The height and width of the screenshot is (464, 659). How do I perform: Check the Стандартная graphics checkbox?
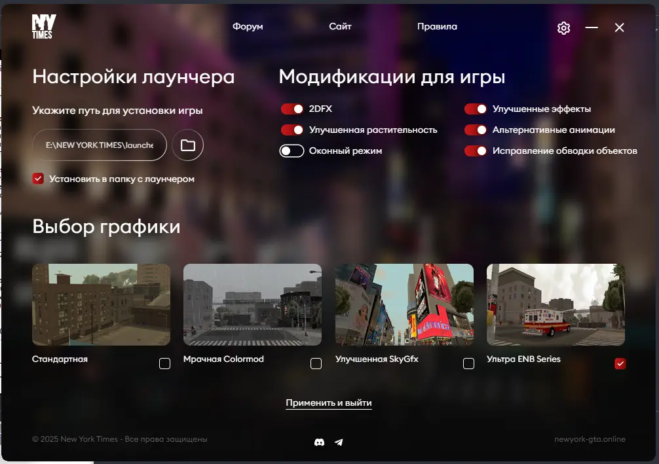pos(164,364)
